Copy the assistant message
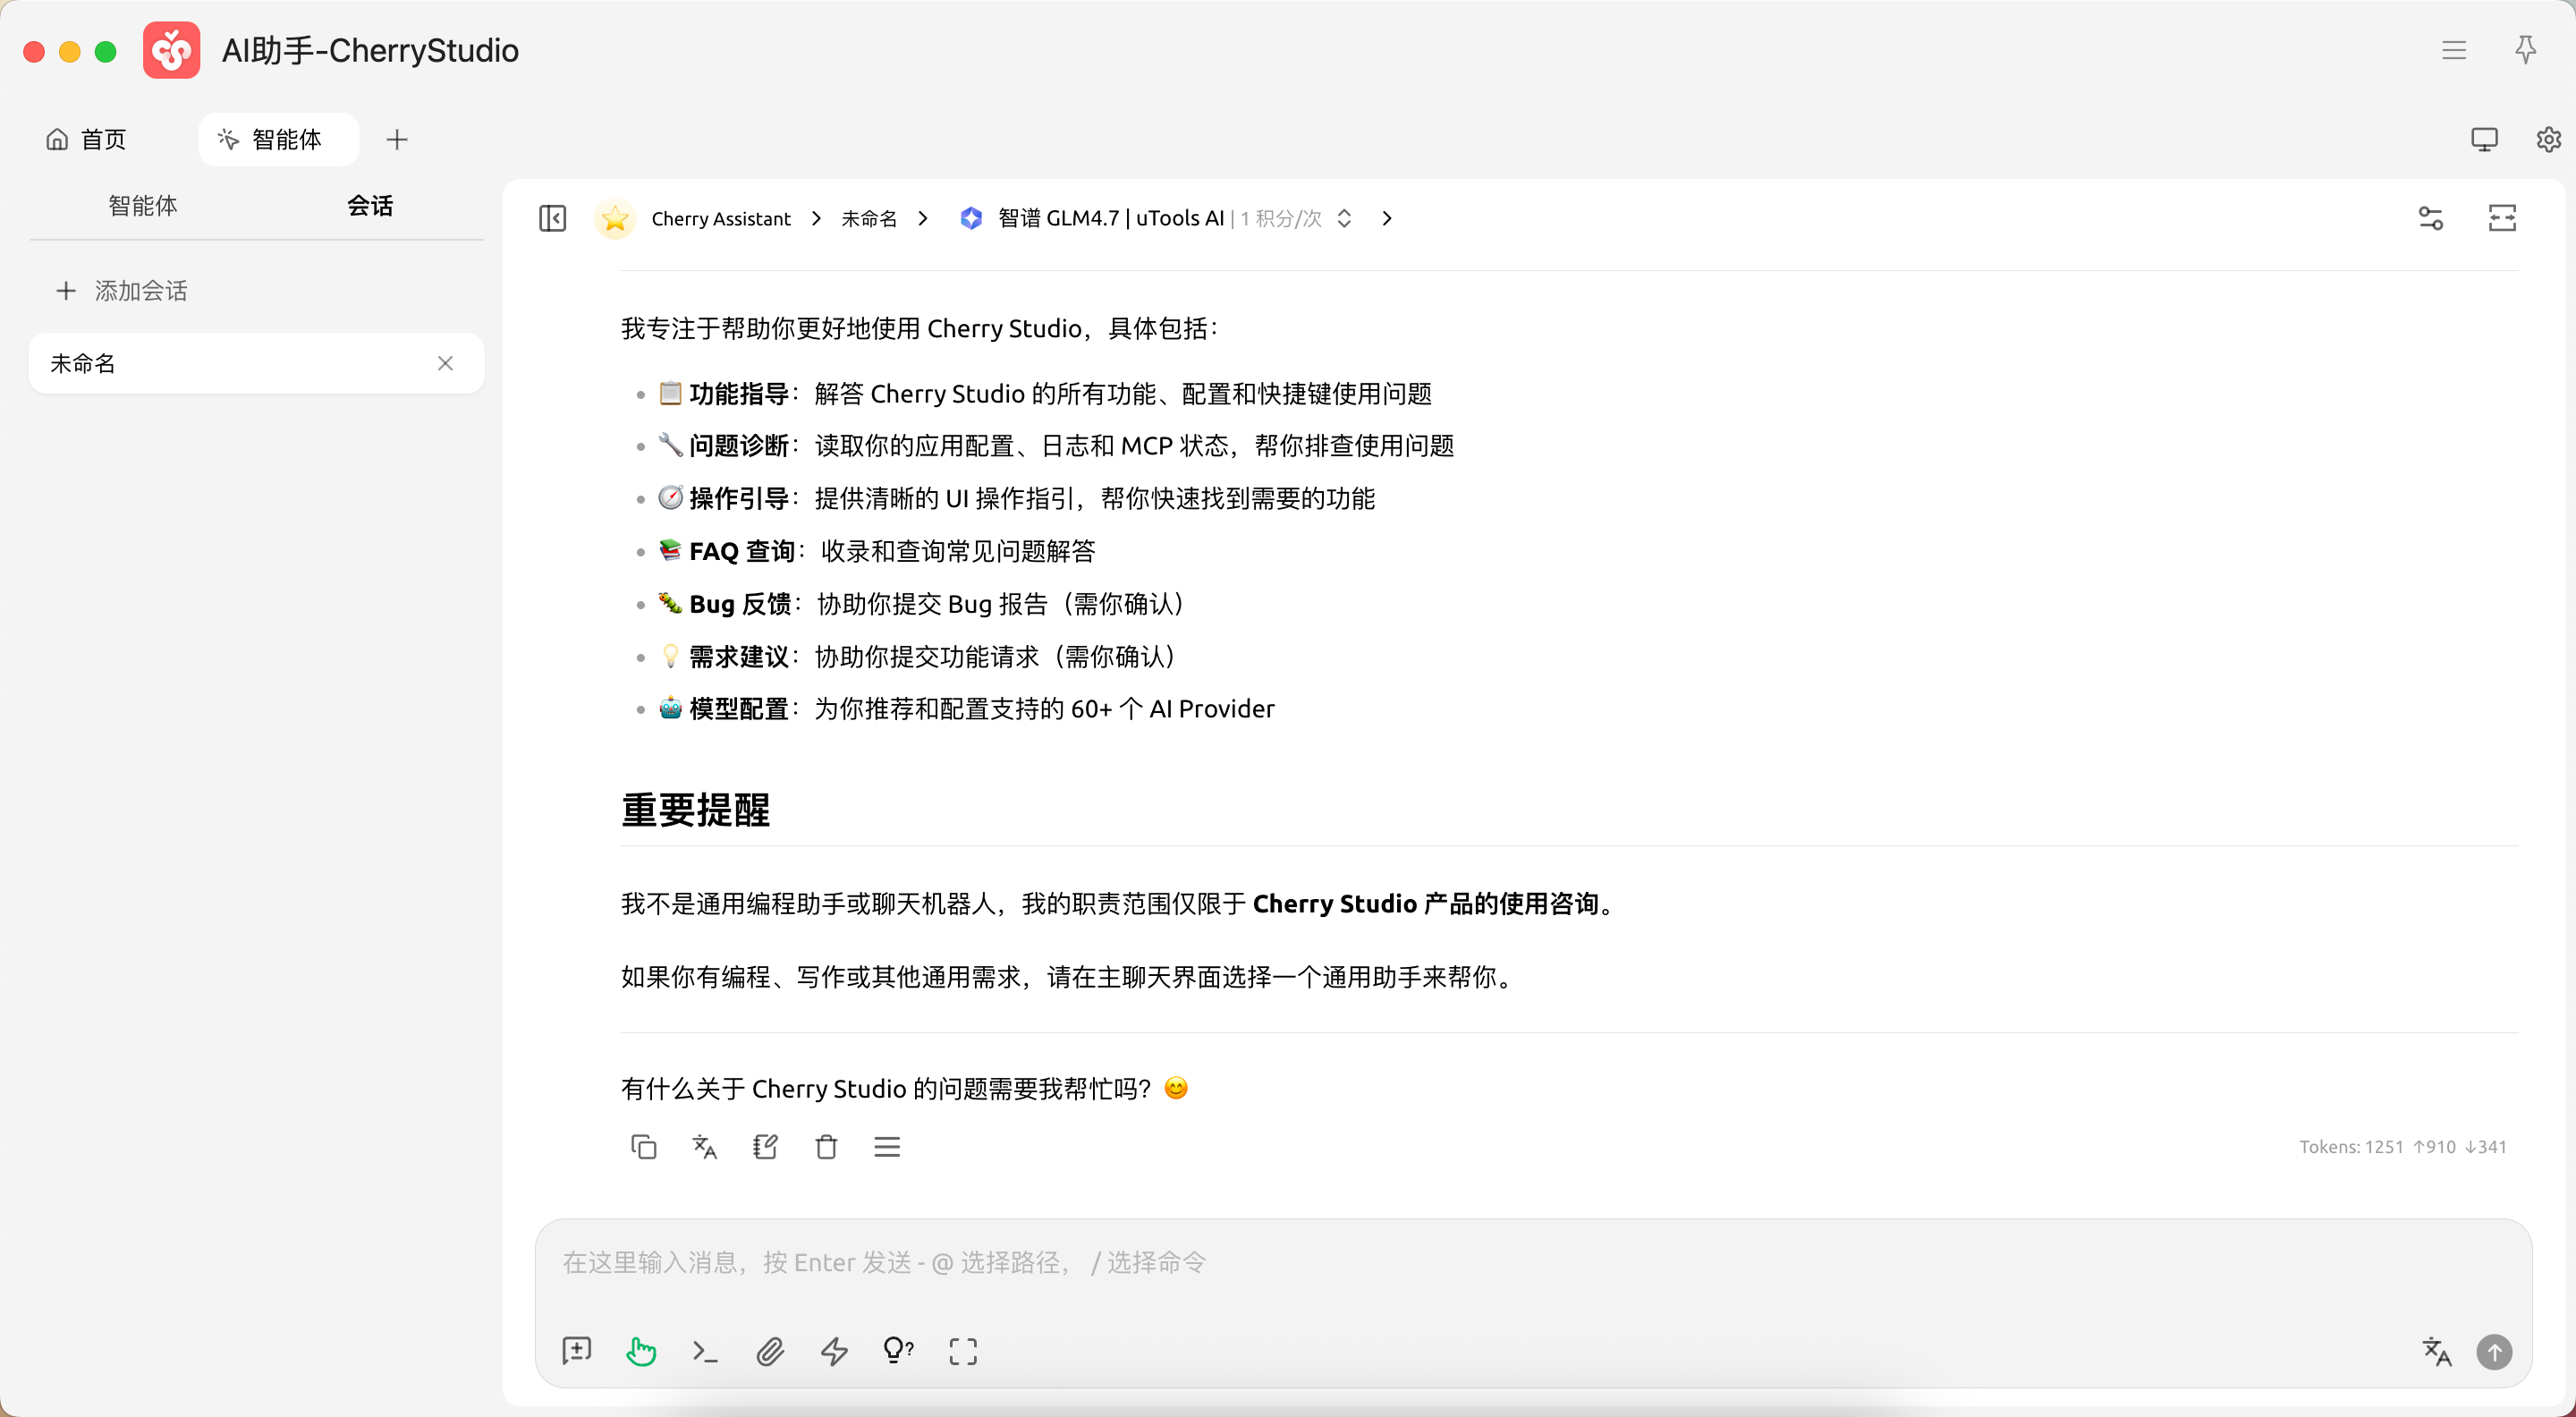This screenshot has width=2576, height=1417. (x=644, y=1147)
